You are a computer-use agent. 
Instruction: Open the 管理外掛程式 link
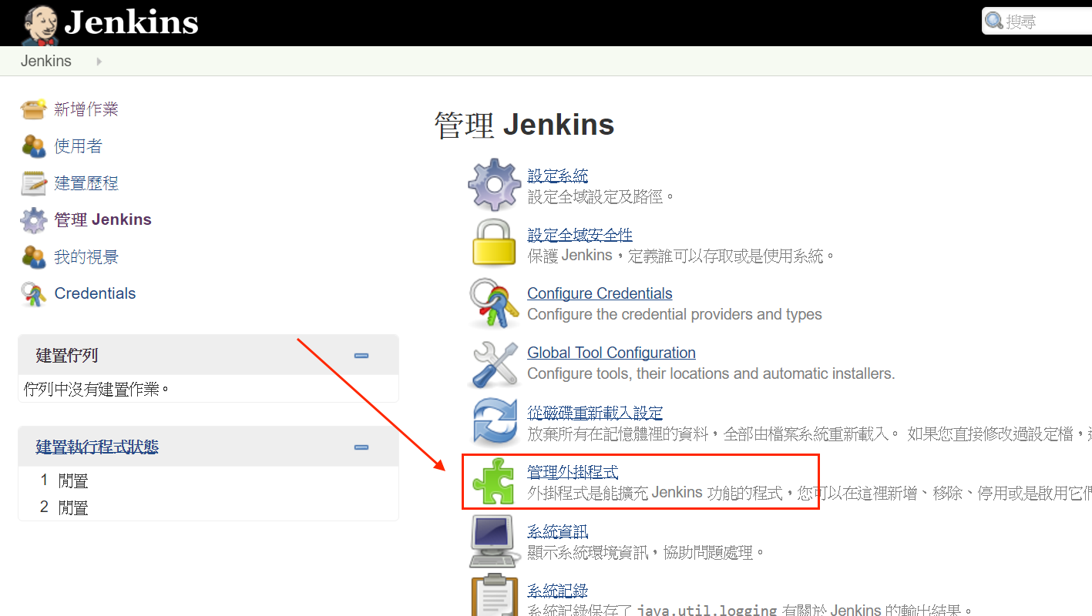point(573,472)
